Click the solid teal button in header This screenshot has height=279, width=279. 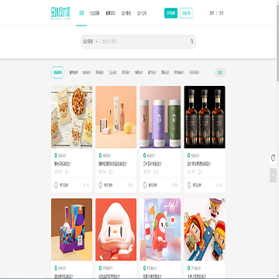[x=170, y=13]
